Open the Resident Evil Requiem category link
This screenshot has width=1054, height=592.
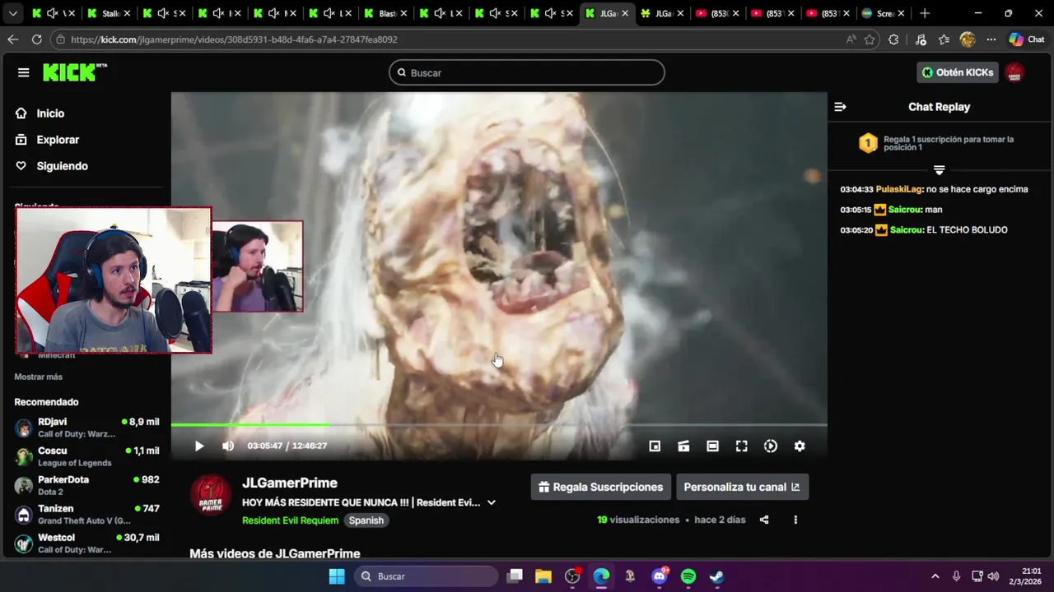(290, 520)
